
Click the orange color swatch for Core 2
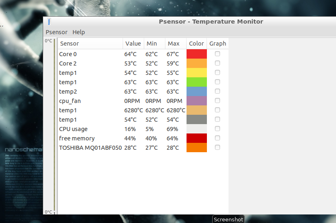coord(197,63)
